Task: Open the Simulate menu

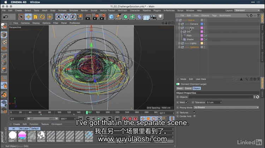Action: (73, 11)
